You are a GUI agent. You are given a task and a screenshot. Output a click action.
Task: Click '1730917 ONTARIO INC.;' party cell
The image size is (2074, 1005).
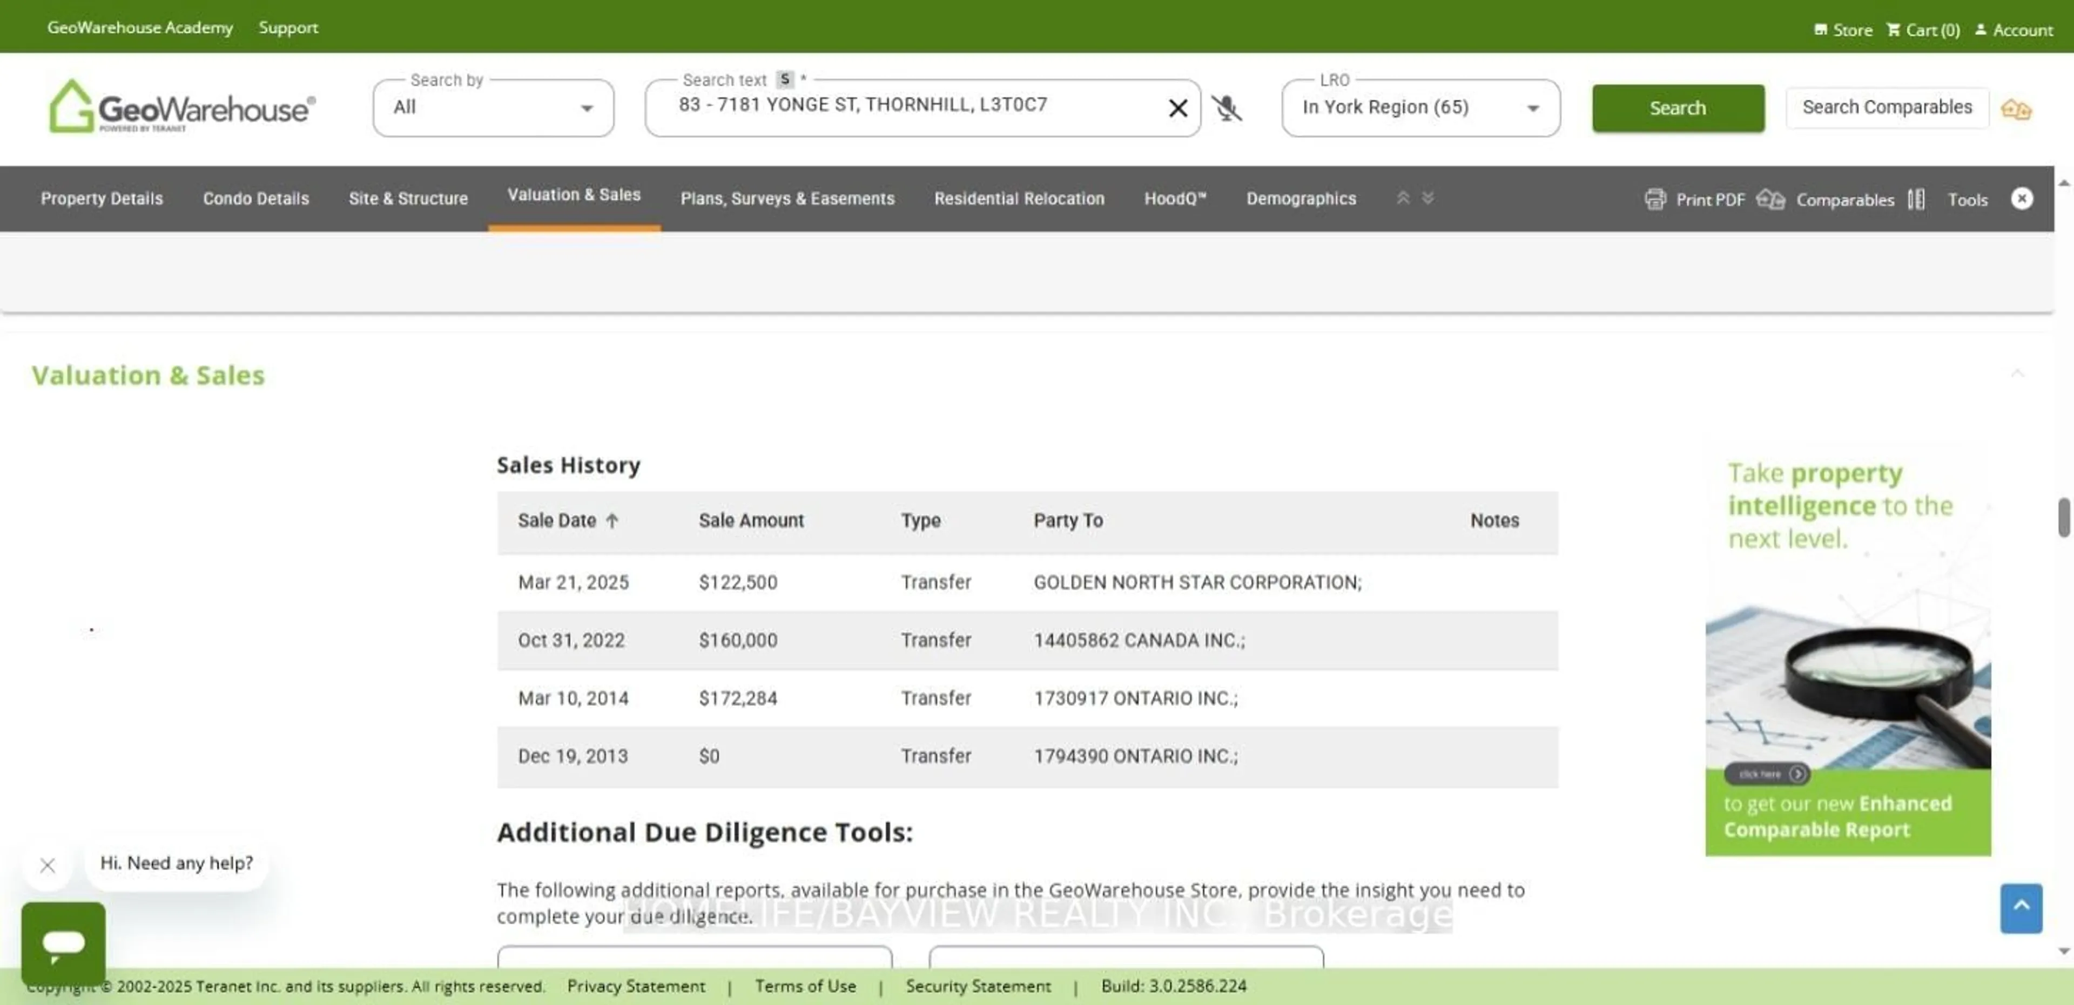[1136, 698]
